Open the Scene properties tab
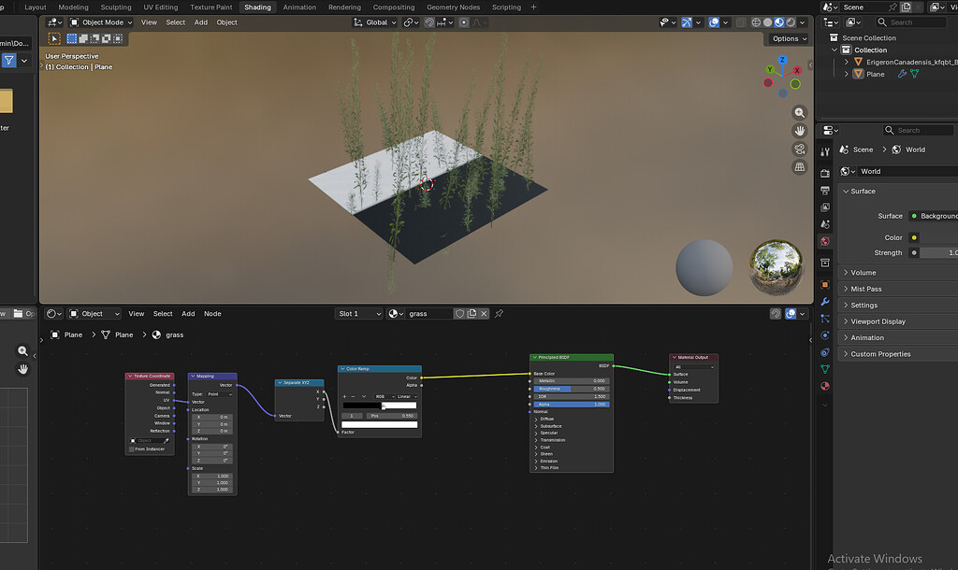This screenshot has width=958, height=570. tap(825, 224)
